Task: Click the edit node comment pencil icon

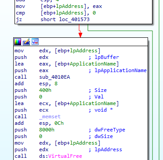Action: coord(26,42)
